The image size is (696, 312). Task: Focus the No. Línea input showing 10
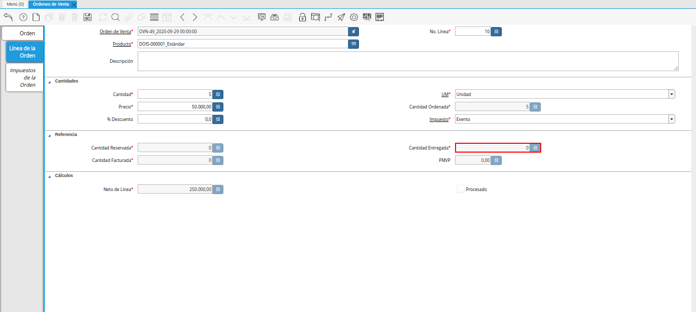point(473,32)
